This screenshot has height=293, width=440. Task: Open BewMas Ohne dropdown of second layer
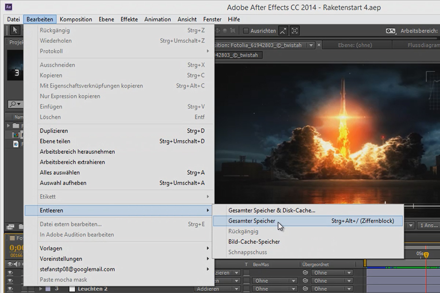[x=275, y=281]
